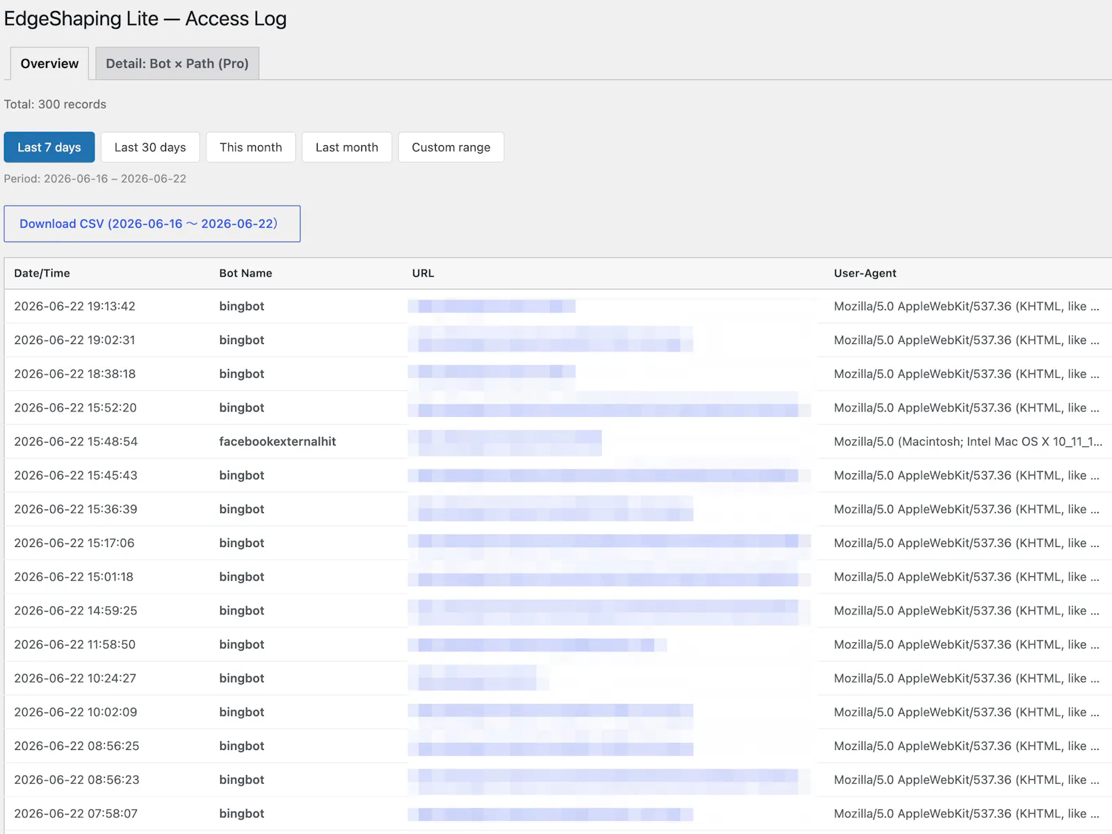The height and width of the screenshot is (834, 1112).
Task: Click the URL column header
Action: pyautogui.click(x=423, y=273)
